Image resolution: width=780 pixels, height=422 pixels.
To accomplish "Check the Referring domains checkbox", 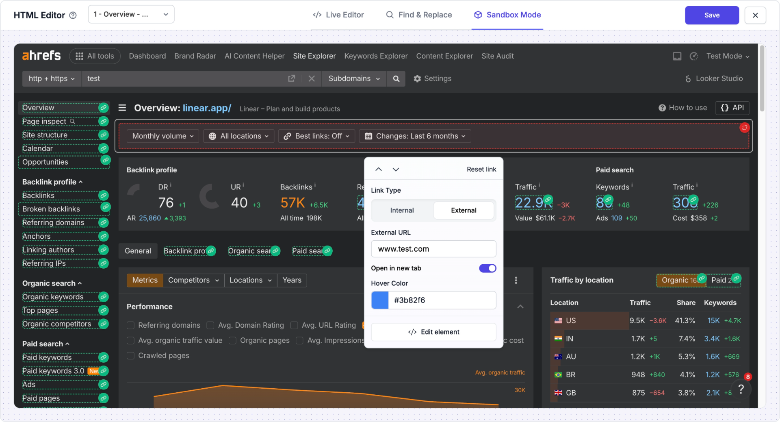I will click(130, 325).
